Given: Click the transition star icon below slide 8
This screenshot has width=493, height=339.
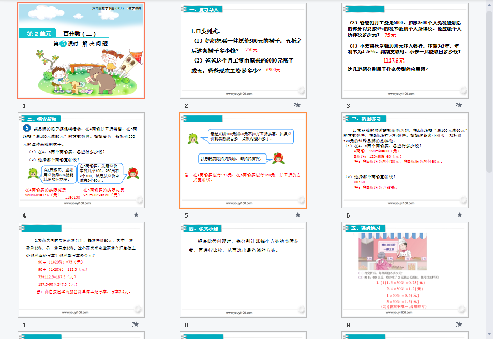Looking at the screenshot, I should [x=297, y=324].
